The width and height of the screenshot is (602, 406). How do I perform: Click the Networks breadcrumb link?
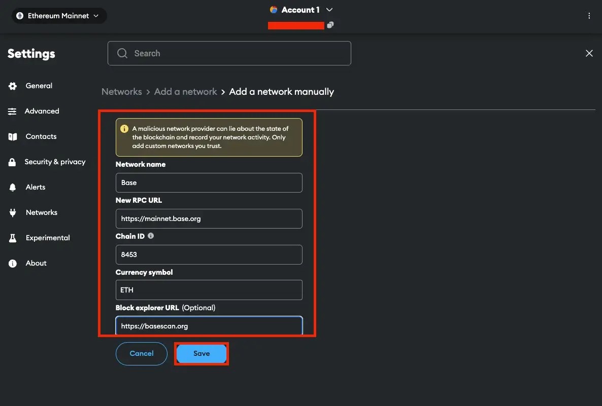[121, 91]
